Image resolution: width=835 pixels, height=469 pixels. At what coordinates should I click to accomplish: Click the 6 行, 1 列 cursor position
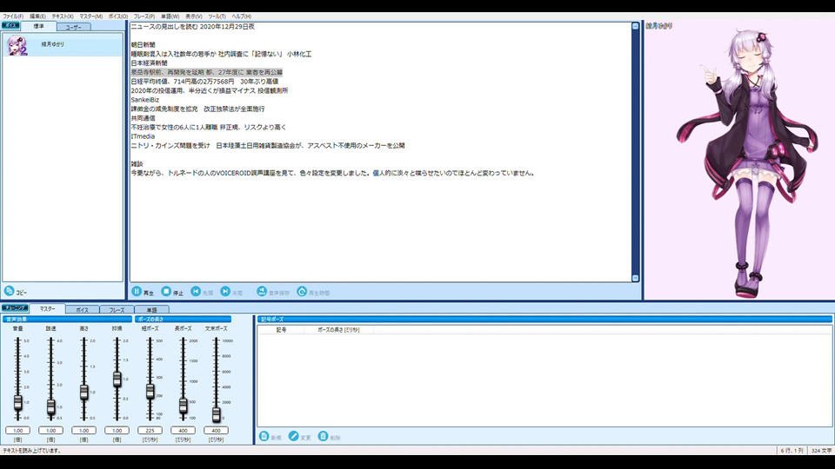point(792,451)
